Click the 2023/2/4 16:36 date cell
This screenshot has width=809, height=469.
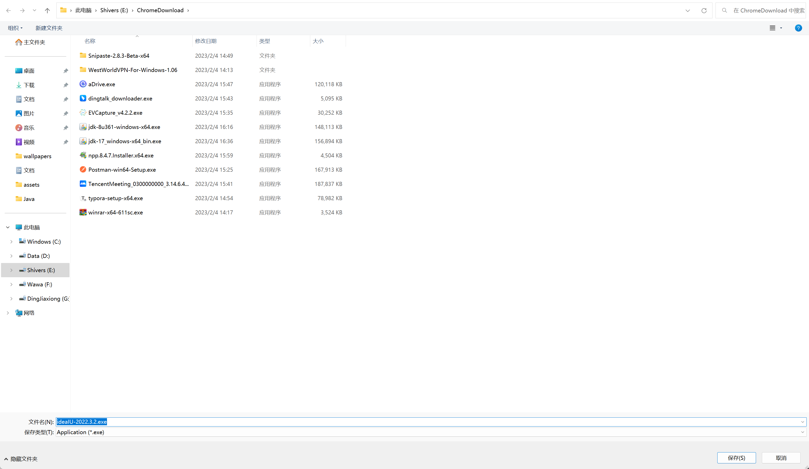pos(214,141)
